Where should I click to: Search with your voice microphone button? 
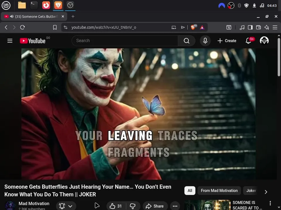205,41
